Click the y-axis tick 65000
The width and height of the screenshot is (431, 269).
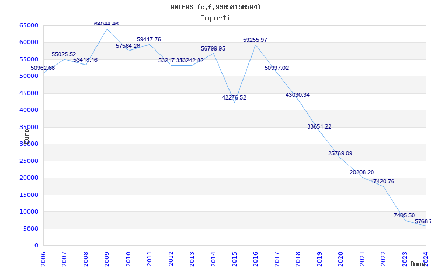coord(29,25)
